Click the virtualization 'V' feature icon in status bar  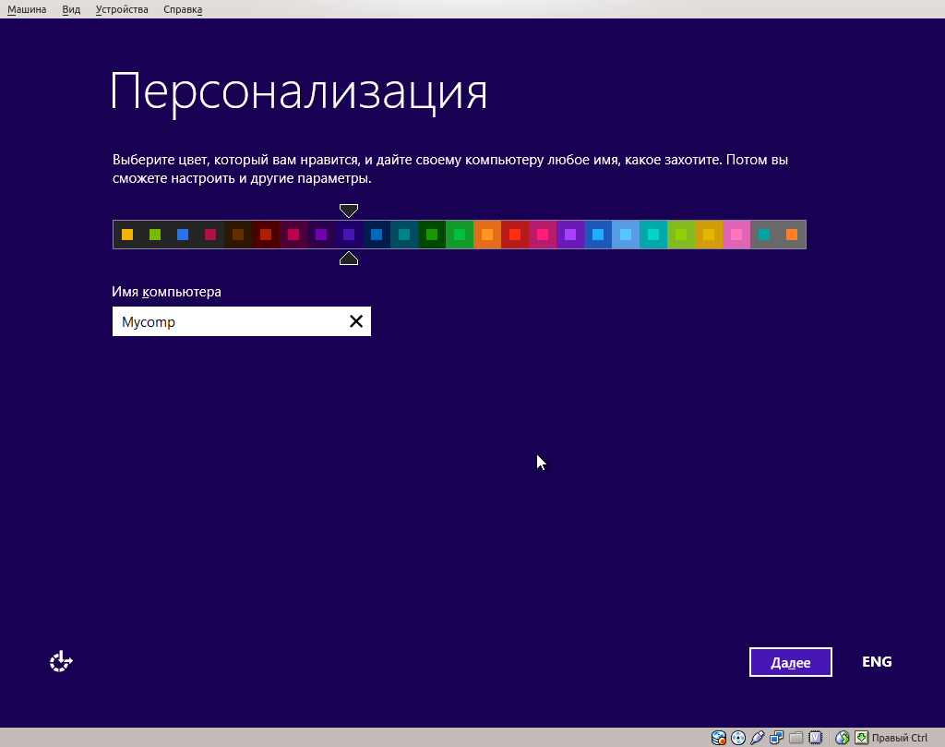(x=816, y=738)
